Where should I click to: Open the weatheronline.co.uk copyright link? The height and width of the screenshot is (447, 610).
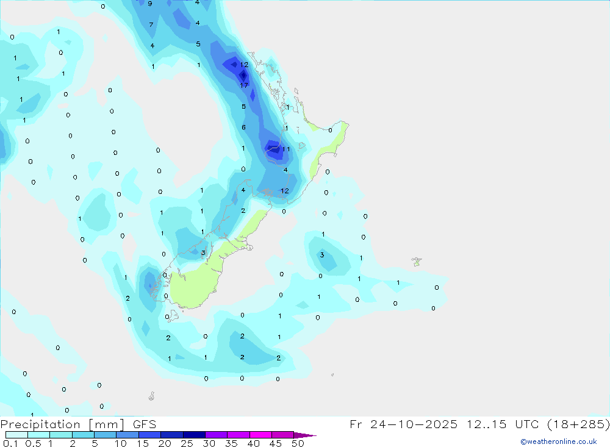559,442
